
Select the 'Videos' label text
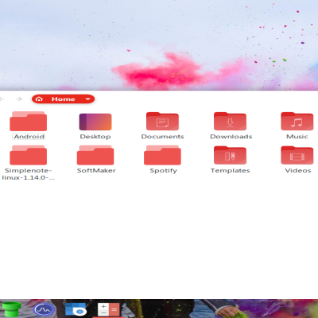pyautogui.click(x=298, y=170)
